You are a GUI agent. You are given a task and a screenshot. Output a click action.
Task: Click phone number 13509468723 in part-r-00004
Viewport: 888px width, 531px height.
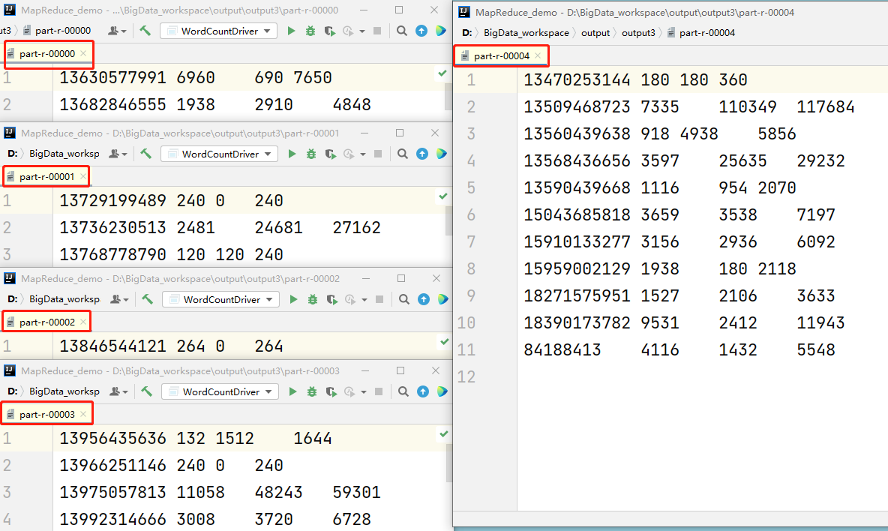(x=577, y=107)
